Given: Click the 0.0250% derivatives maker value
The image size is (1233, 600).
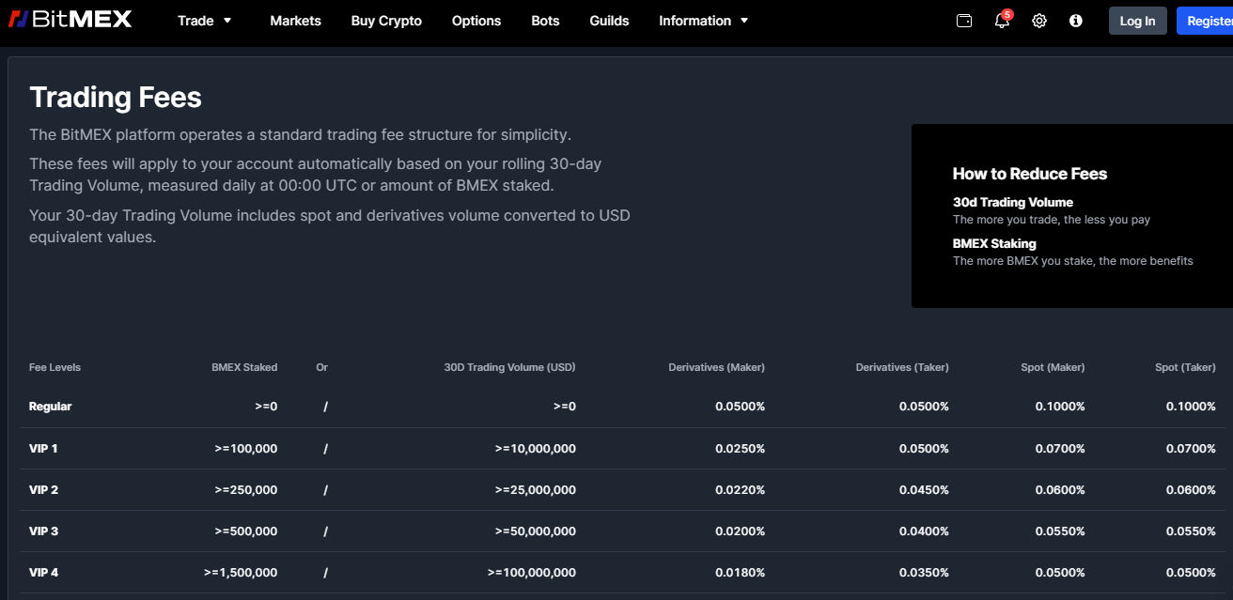Looking at the screenshot, I should pyautogui.click(x=740, y=449).
